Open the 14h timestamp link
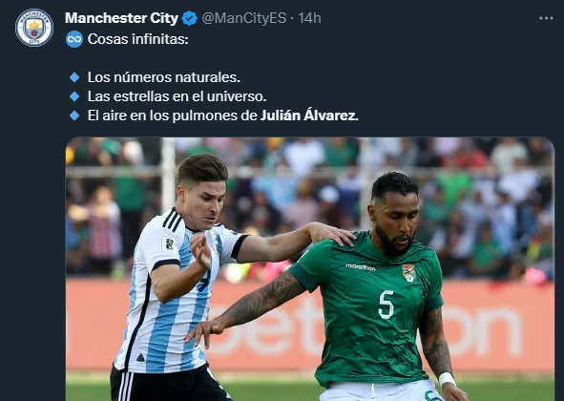 tap(310, 18)
